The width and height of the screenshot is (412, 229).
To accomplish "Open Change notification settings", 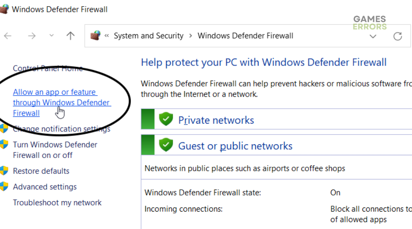I will tap(61, 129).
